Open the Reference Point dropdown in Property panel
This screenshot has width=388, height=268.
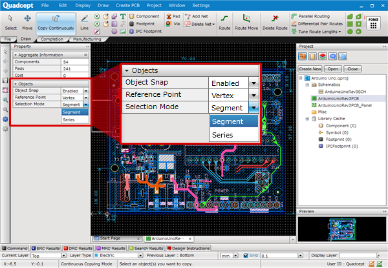86,98
